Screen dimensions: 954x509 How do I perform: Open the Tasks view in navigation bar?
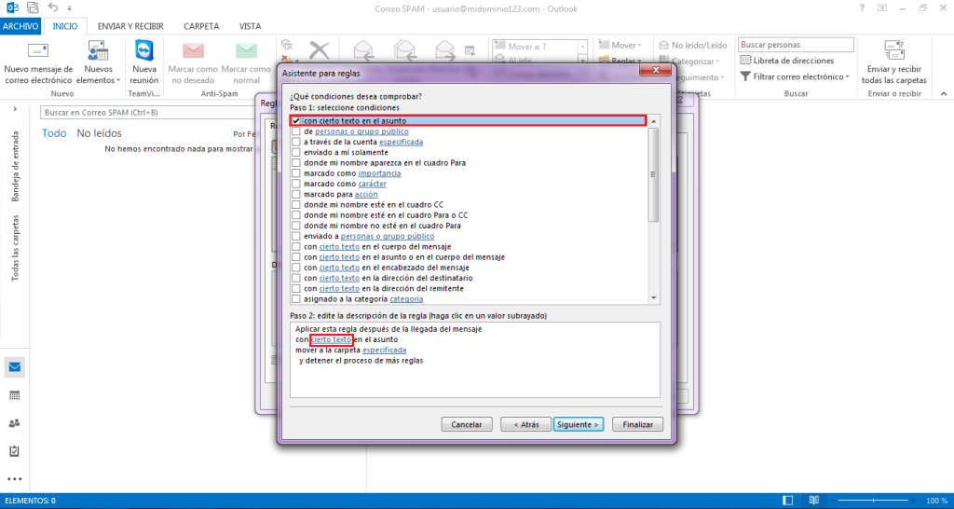[15, 451]
